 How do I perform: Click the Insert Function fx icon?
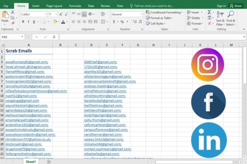tap(54, 37)
